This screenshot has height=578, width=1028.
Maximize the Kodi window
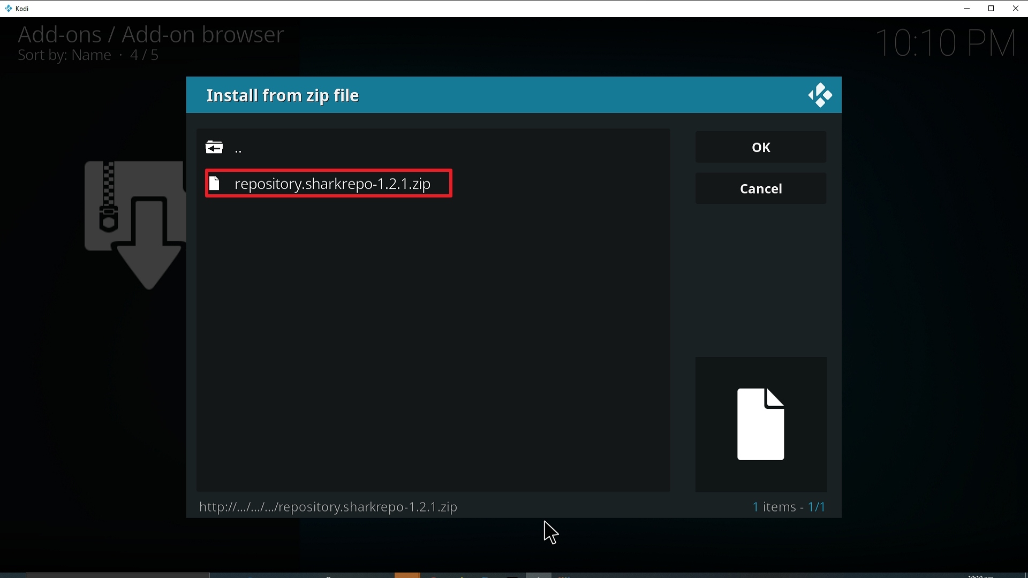[992, 9]
